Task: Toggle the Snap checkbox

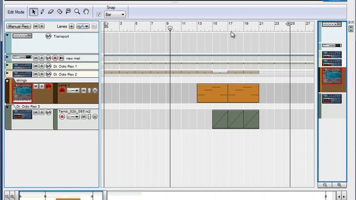Action: pyautogui.click(x=98, y=14)
